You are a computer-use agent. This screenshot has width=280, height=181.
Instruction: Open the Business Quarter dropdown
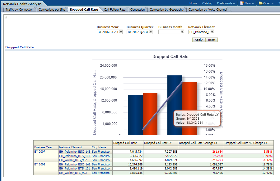tap(151, 32)
